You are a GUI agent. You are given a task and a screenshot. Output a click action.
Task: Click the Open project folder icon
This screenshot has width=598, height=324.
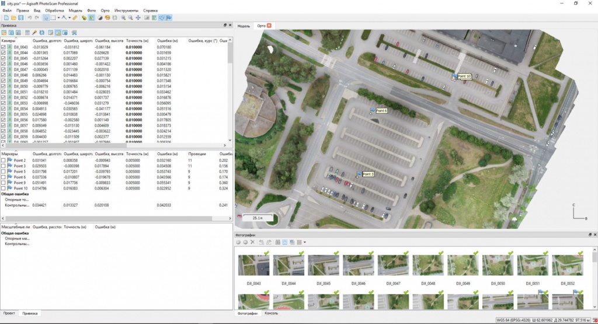[x=13, y=18]
